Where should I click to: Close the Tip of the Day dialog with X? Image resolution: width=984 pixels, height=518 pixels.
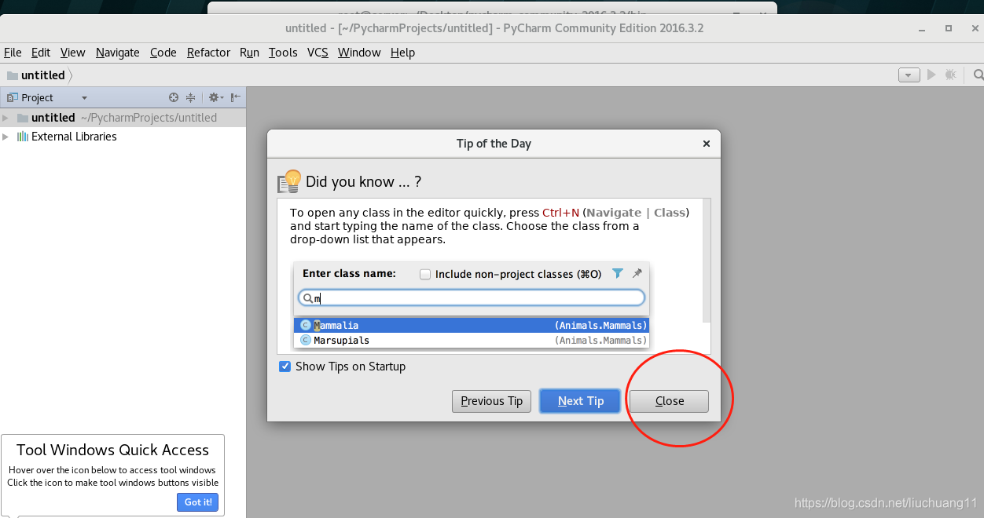coord(707,144)
